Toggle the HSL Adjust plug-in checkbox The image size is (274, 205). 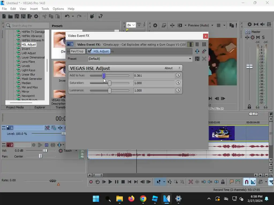point(89,51)
